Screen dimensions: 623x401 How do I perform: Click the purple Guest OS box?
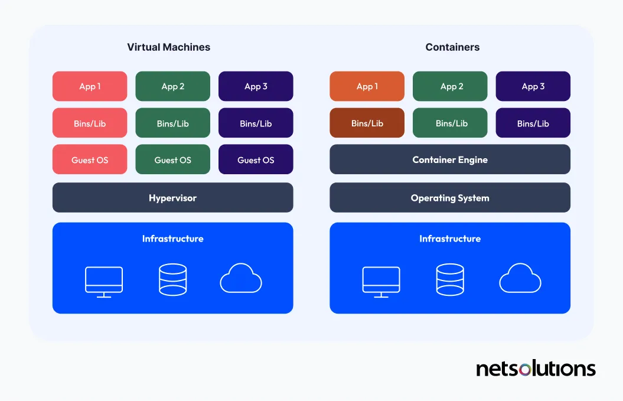[x=256, y=159]
